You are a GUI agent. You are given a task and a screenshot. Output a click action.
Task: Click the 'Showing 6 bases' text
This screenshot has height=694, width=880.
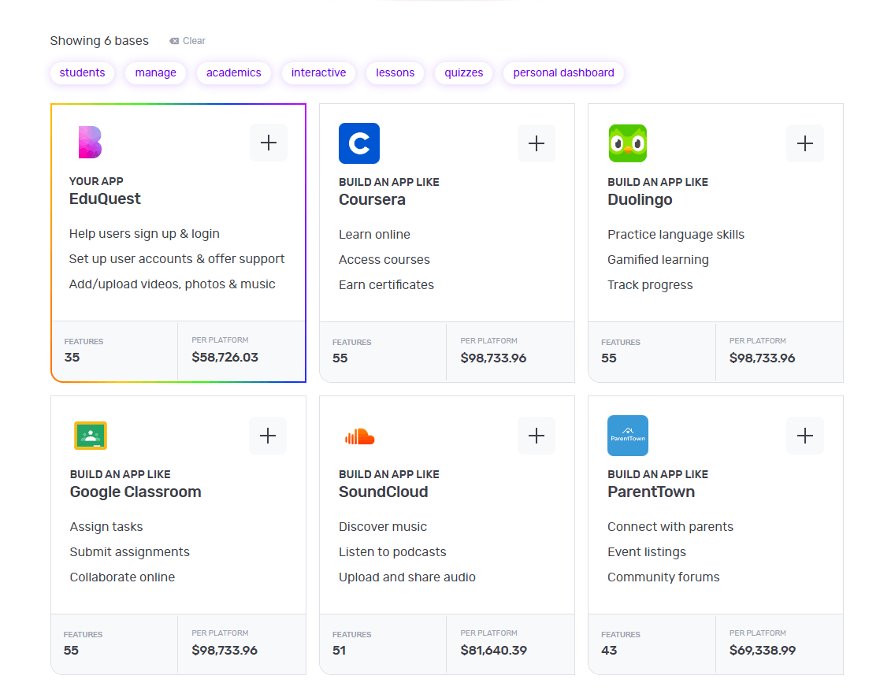99,41
